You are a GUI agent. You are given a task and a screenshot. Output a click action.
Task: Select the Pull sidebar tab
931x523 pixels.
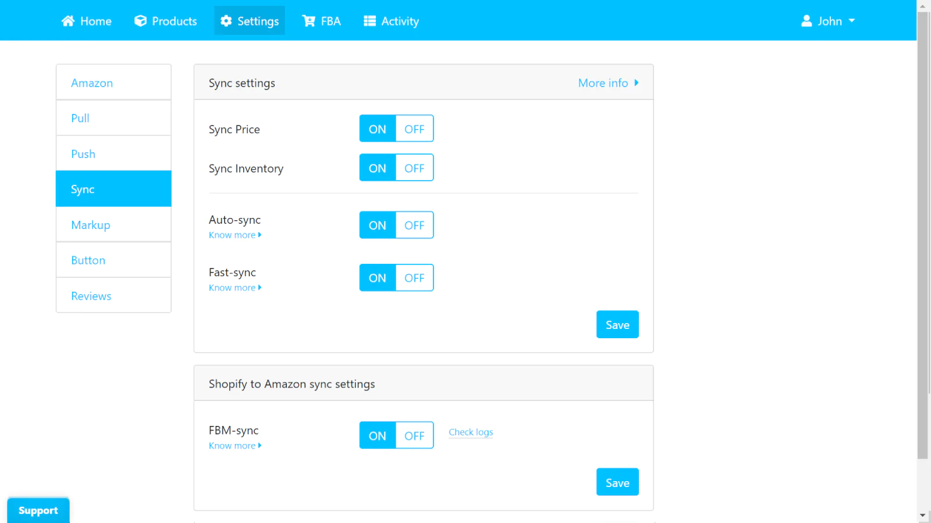(113, 118)
